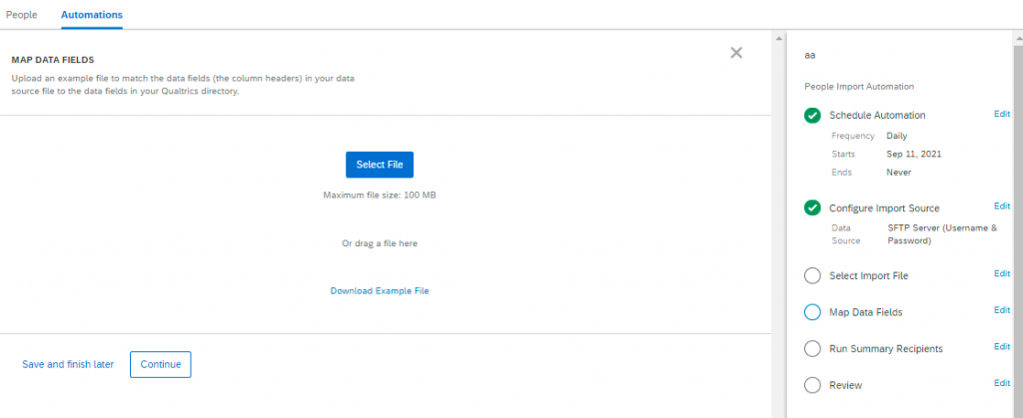The width and height of the screenshot is (1023, 418).
Task: Click the Schedule Automation green checkmark icon
Action: pos(812,116)
